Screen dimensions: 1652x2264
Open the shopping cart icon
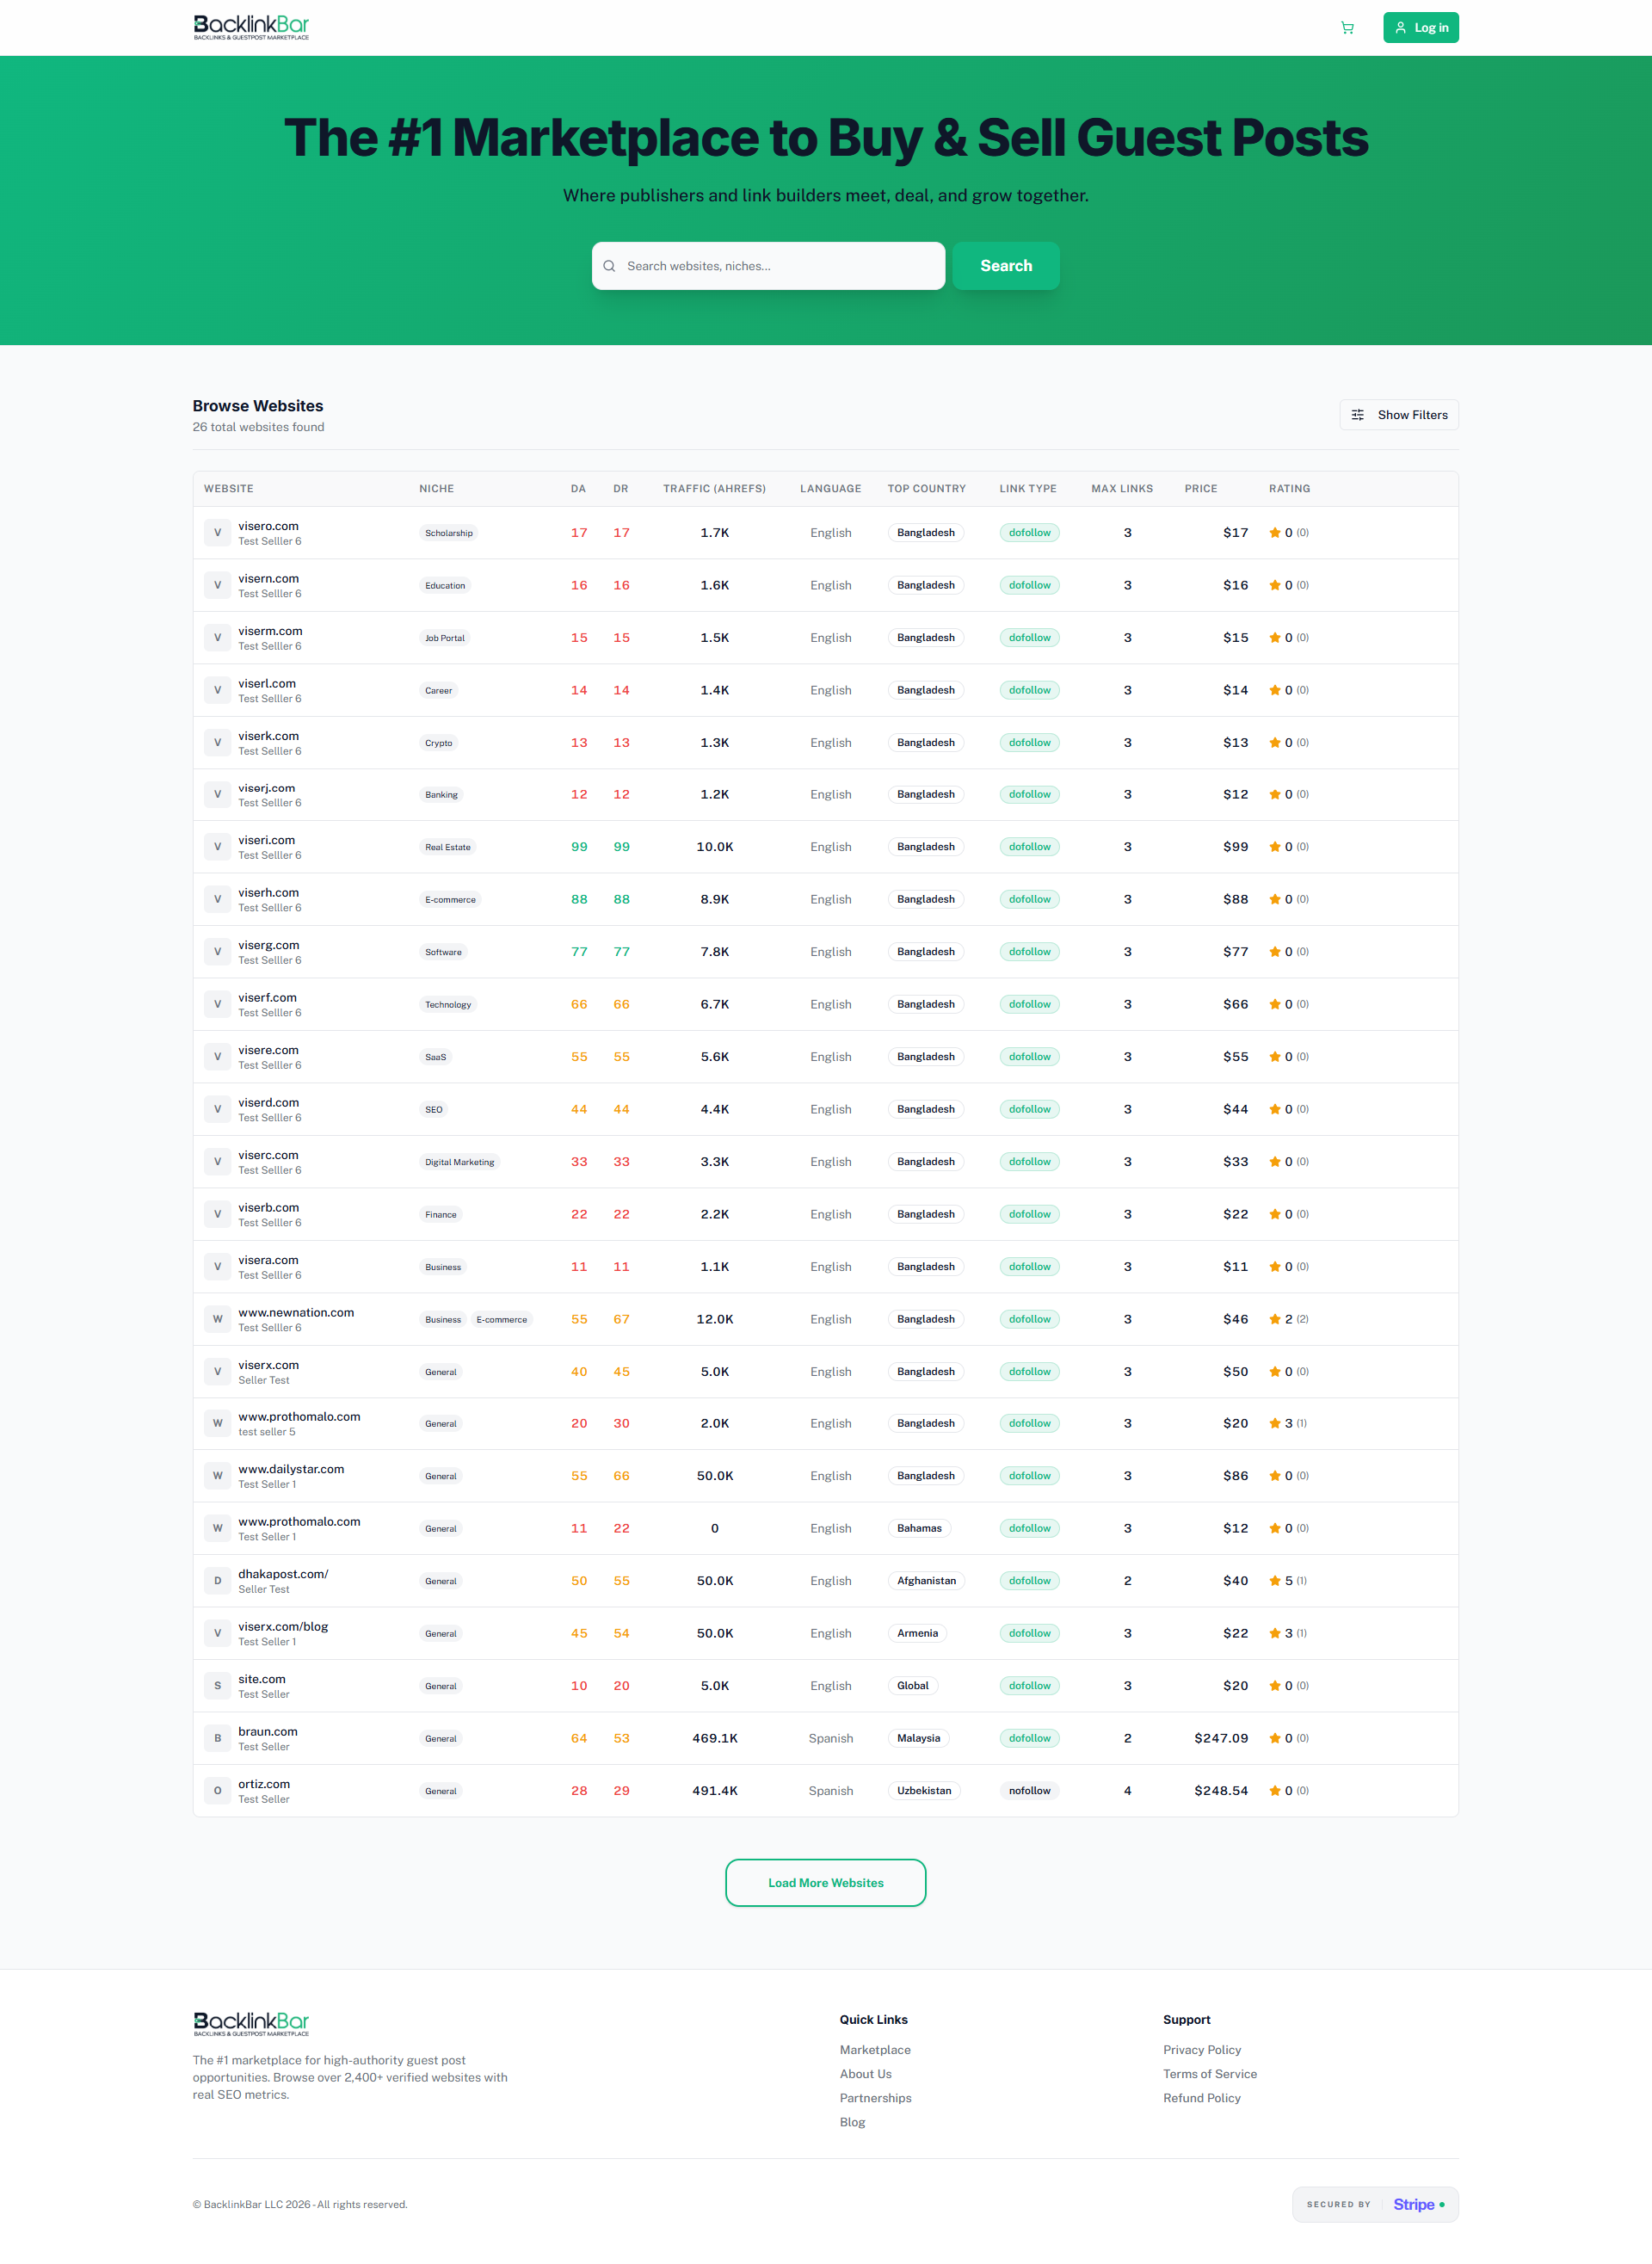click(x=1347, y=28)
